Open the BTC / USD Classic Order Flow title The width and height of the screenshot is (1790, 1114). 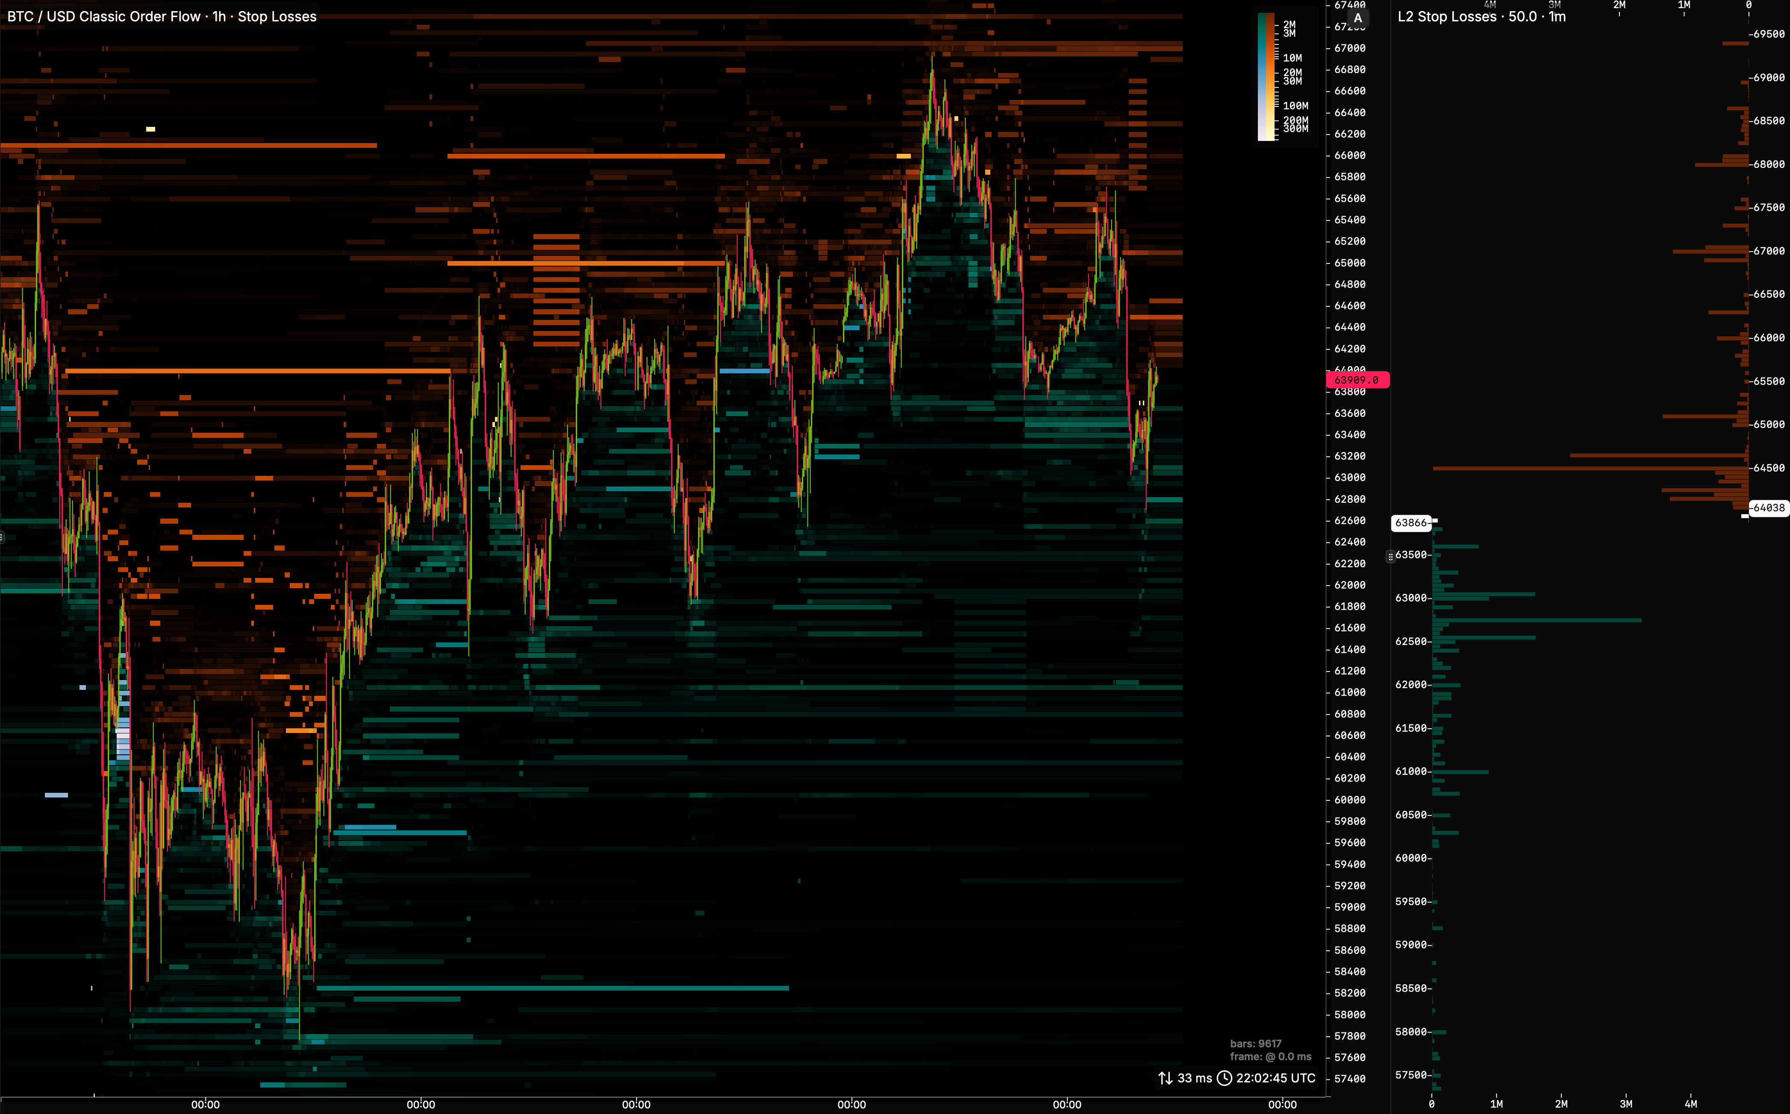pos(162,16)
